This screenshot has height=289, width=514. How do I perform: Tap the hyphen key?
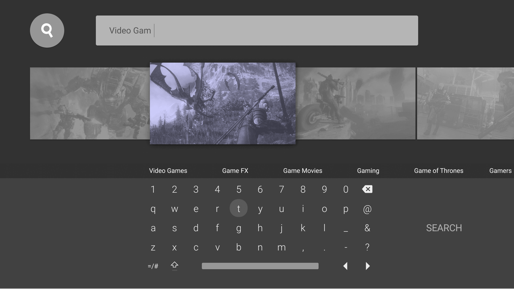click(x=346, y=248)
